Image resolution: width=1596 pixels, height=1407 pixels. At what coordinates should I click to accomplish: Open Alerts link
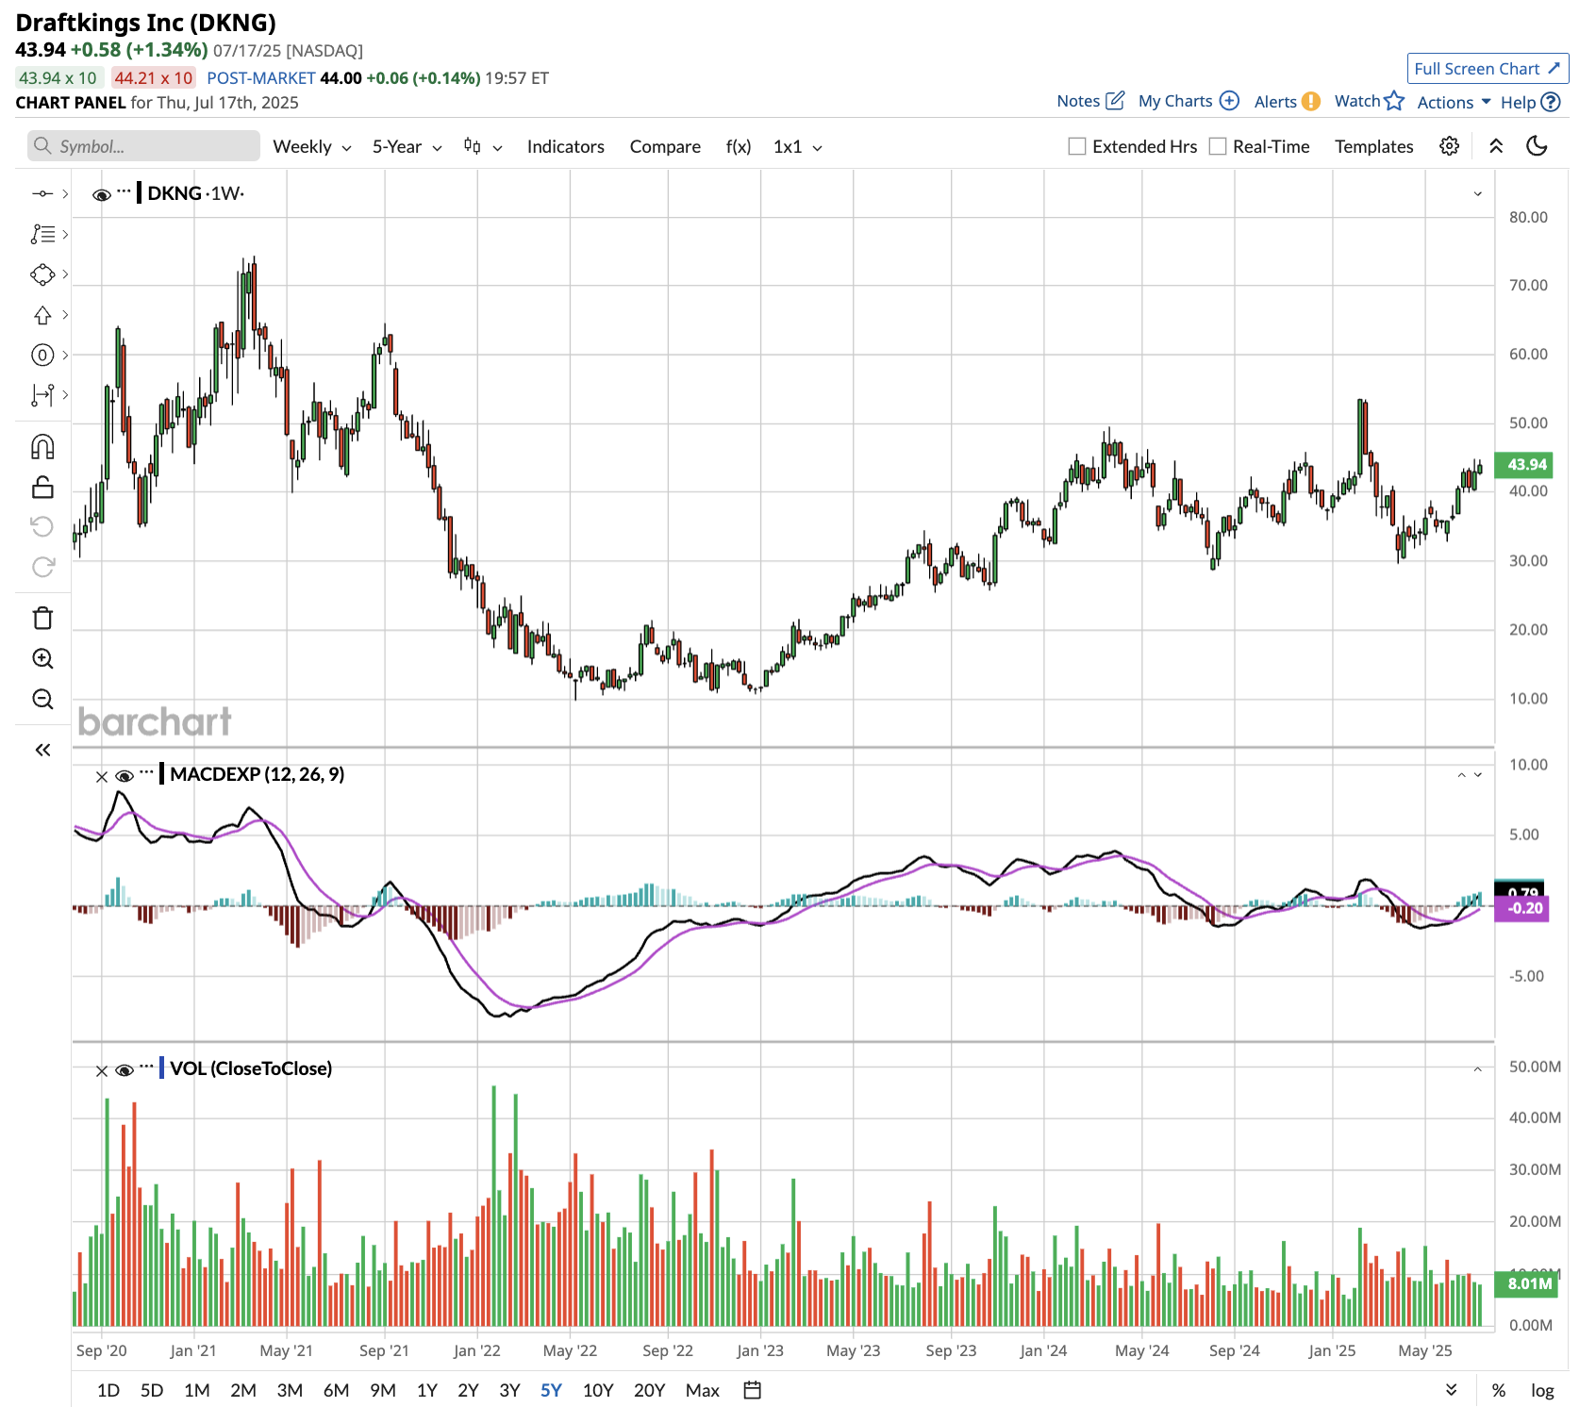(x=1287, y=101)
